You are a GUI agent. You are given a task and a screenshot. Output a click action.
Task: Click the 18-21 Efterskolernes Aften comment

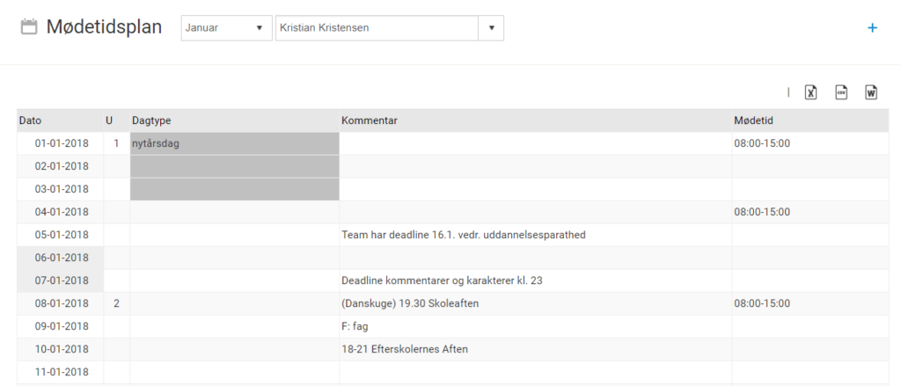click(405, 349)
